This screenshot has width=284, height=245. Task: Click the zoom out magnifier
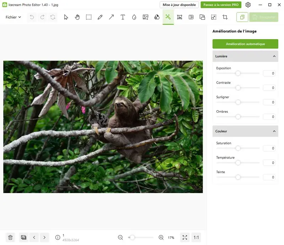pyautogui.click(x=120, y=238)
